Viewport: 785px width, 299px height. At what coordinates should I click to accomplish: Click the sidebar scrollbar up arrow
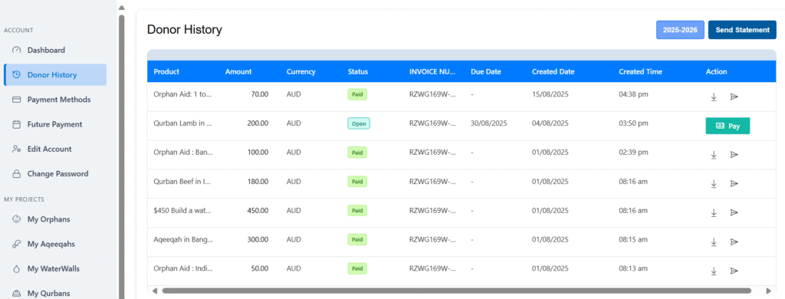(x=121, y=8)
